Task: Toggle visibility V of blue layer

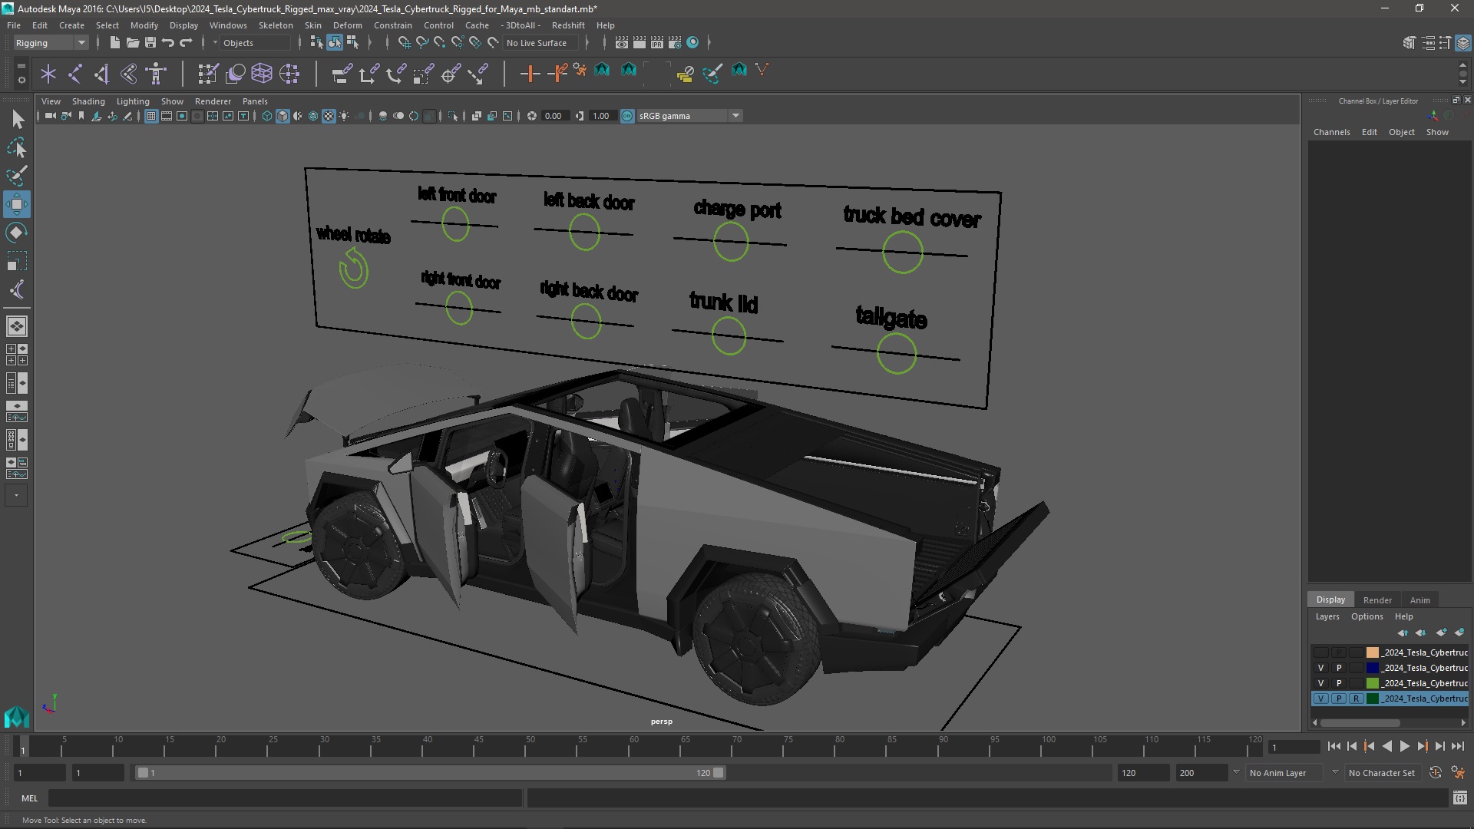Action: pos(1320,668)
